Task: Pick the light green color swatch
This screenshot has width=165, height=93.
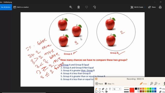Action: pos(148,89)
